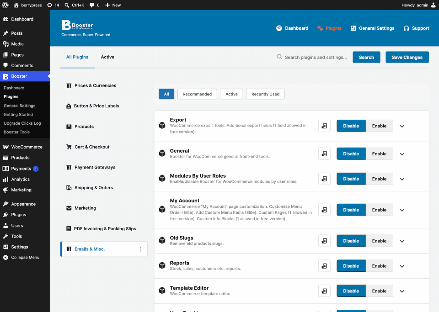439x312 pixels.
Task: Expand the My Account module chevron
Action: pos(402,210)
